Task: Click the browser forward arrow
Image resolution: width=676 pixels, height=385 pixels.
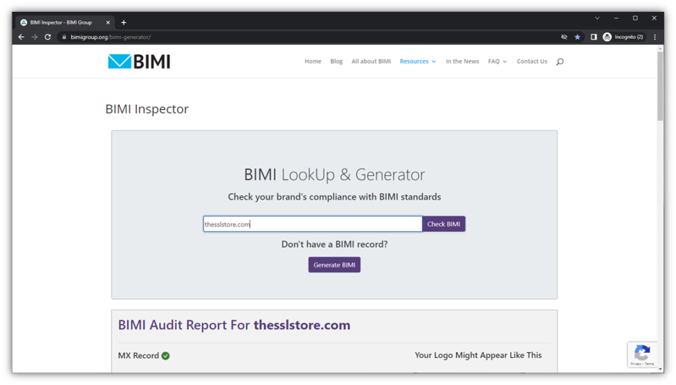Action: (34, 37)
